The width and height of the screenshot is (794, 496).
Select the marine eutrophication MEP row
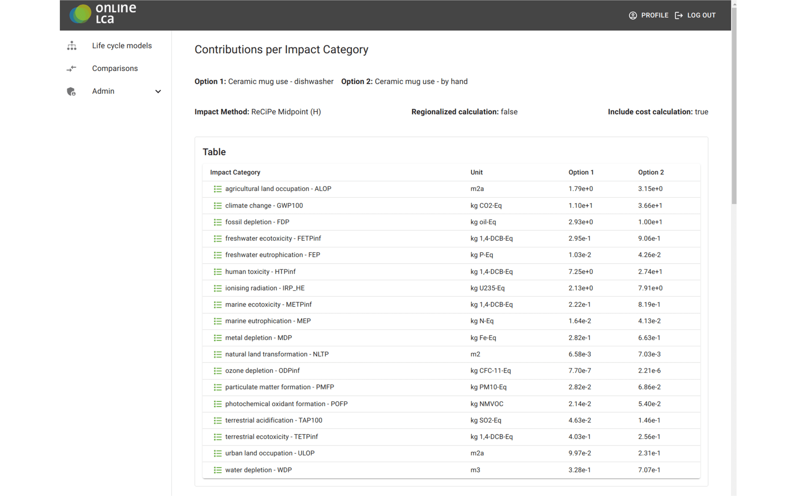451,321
